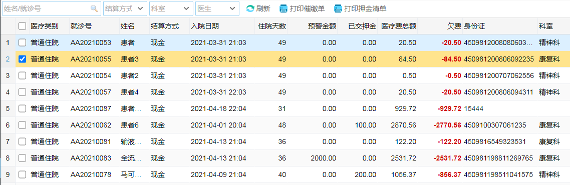
Task: Select visit number AA20210053 cell
Action: click(91, 42)
